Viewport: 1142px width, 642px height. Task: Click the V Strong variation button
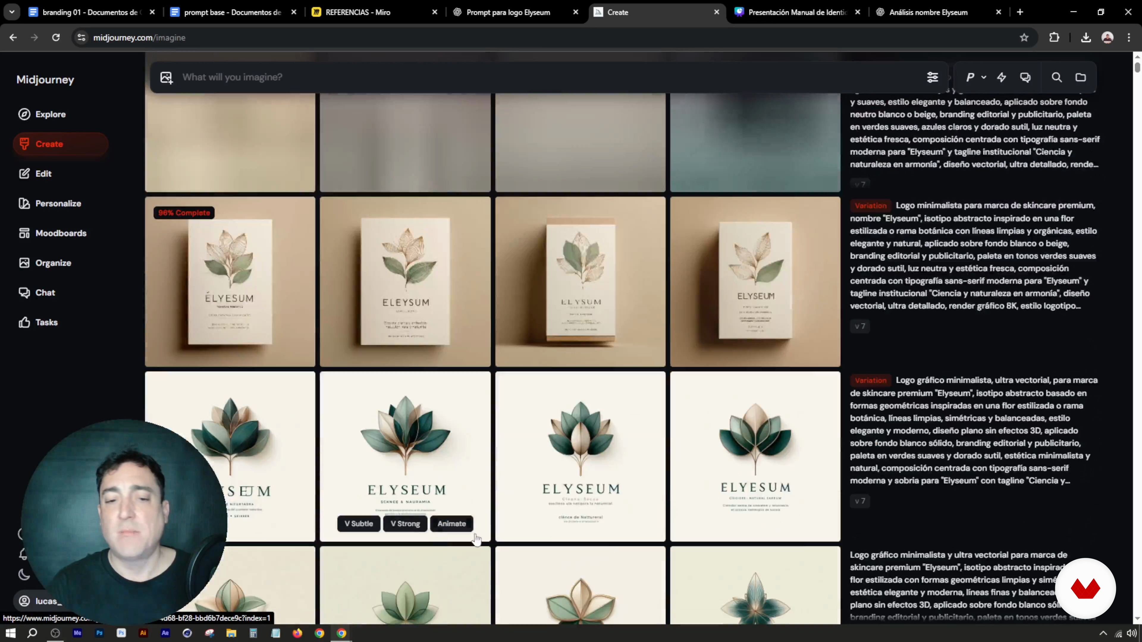coord(405,524)
